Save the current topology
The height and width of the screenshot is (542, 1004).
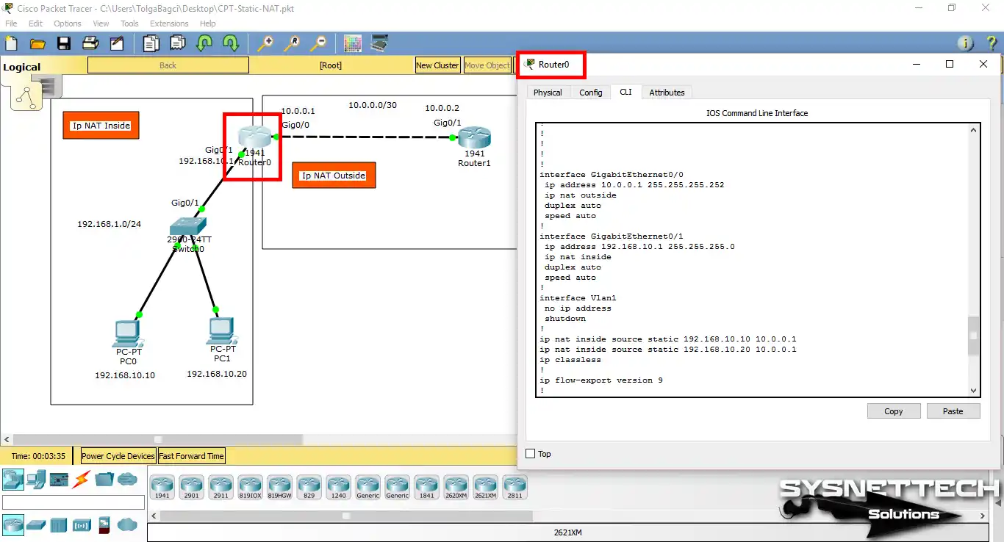[64, 43]
